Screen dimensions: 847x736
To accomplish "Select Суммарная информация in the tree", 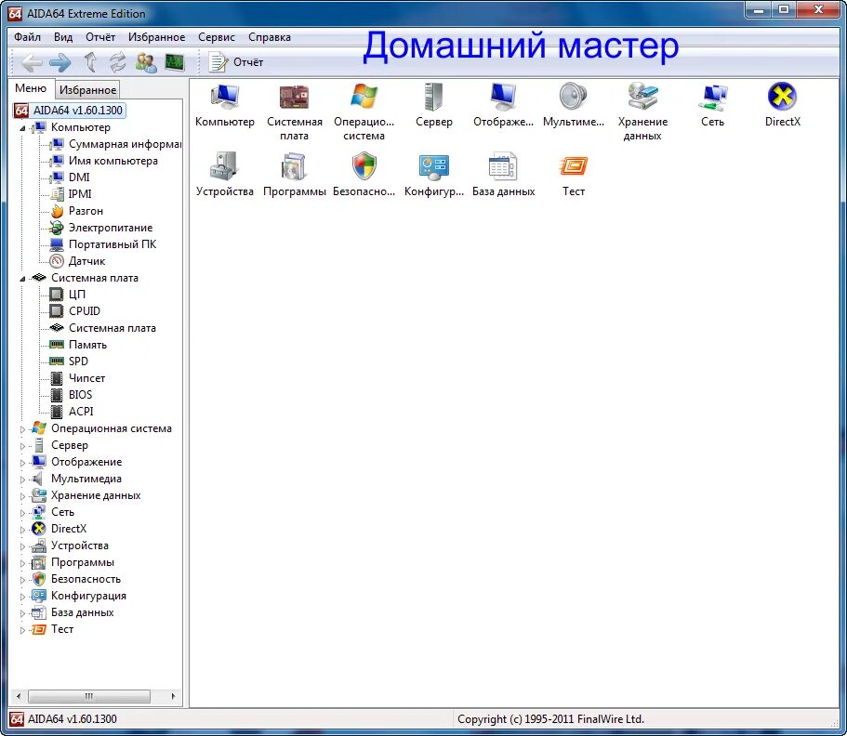I will pyautogui.click(x=125, y=144).
